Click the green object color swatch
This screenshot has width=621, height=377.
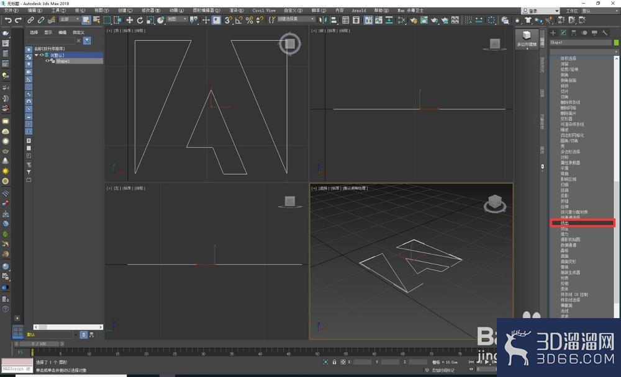pos(616,42)
